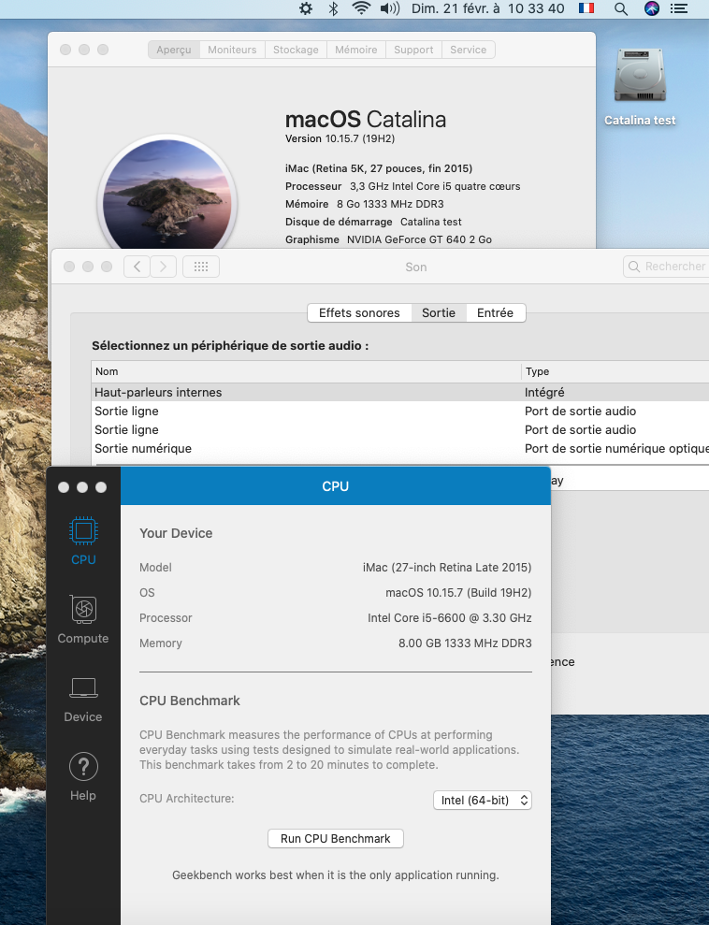Image resolution: width=709 pixels, height=925 pixels.
Task: Open Notification Center list icon
Action: coord(679,8)
